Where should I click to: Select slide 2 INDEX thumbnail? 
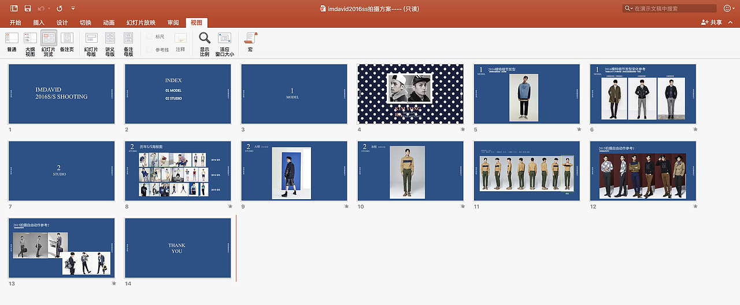click(178, 94)
